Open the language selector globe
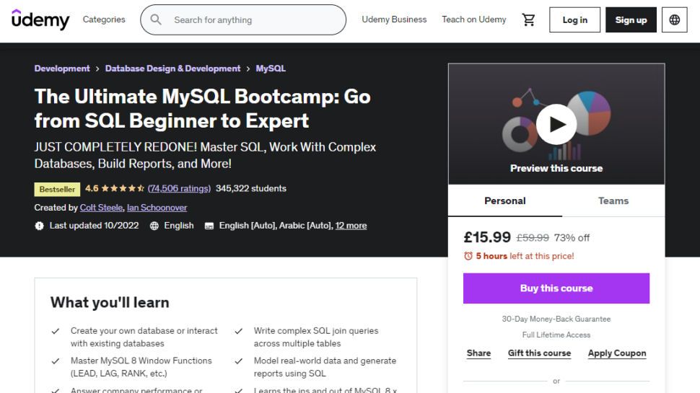This screenshot has width=700, height=393. pyautogui.click(x=675, y=20)
